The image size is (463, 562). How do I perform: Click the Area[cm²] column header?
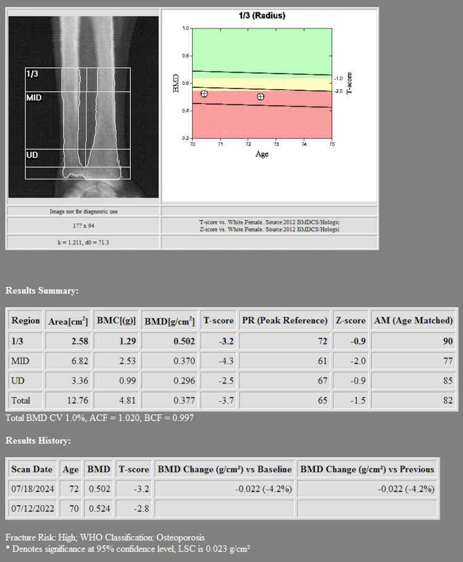click(69, 320)
